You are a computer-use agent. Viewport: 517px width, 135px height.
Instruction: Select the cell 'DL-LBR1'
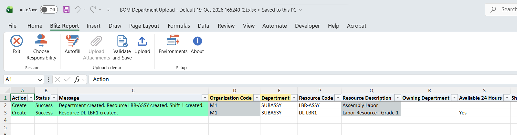(320, 113)
